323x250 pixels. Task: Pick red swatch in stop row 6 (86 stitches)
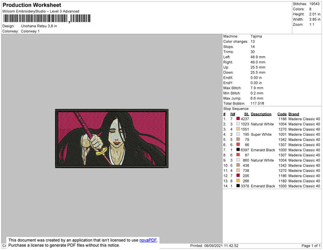click(238, 144)
